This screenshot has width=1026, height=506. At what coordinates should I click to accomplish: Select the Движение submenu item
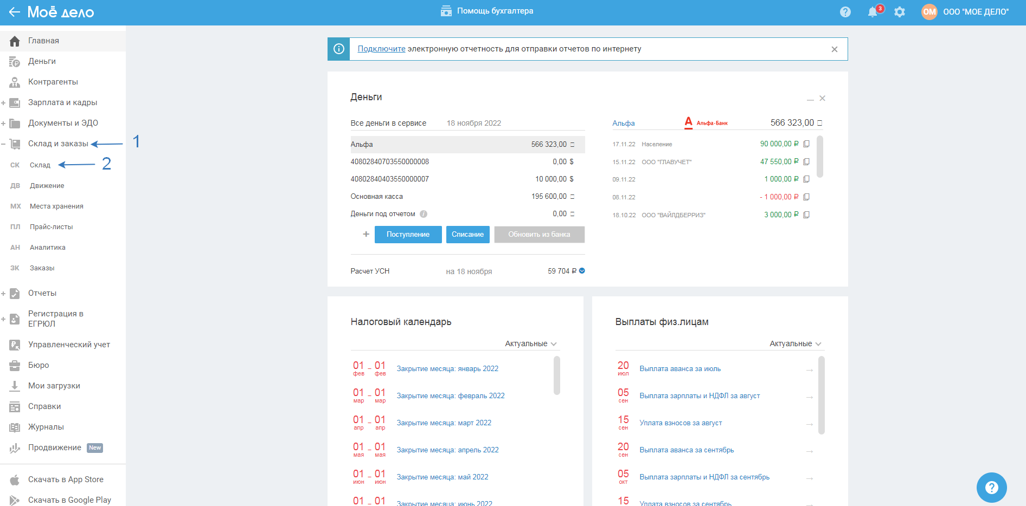coord(47,186)
